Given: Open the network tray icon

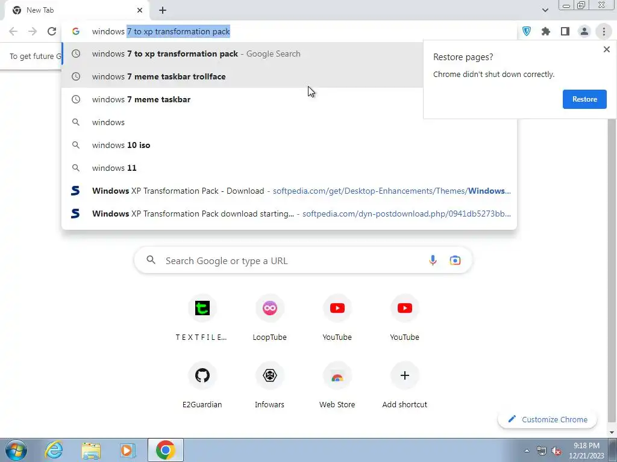Looking at the screenshot, I should [x=542, y=451].
